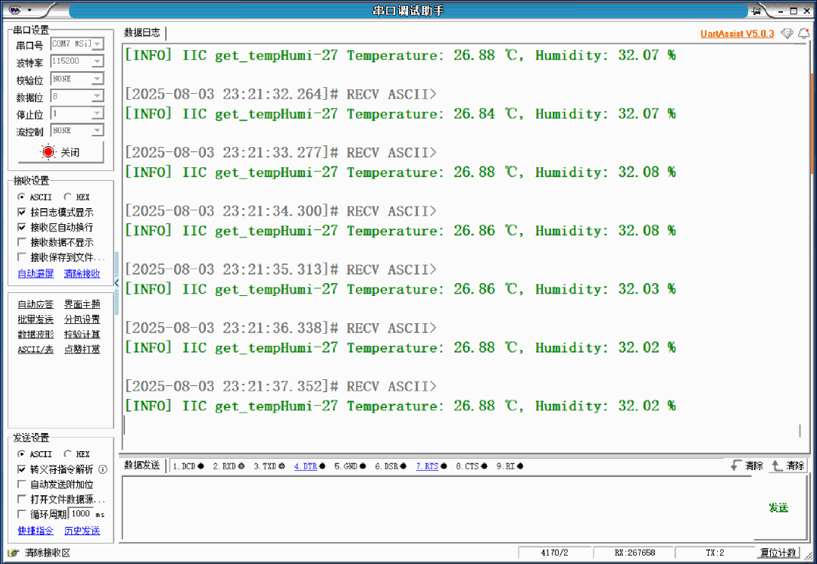Open the 点赞打赏 link
The width and height of the screenshot is (817, 564).
pos(82,350)
